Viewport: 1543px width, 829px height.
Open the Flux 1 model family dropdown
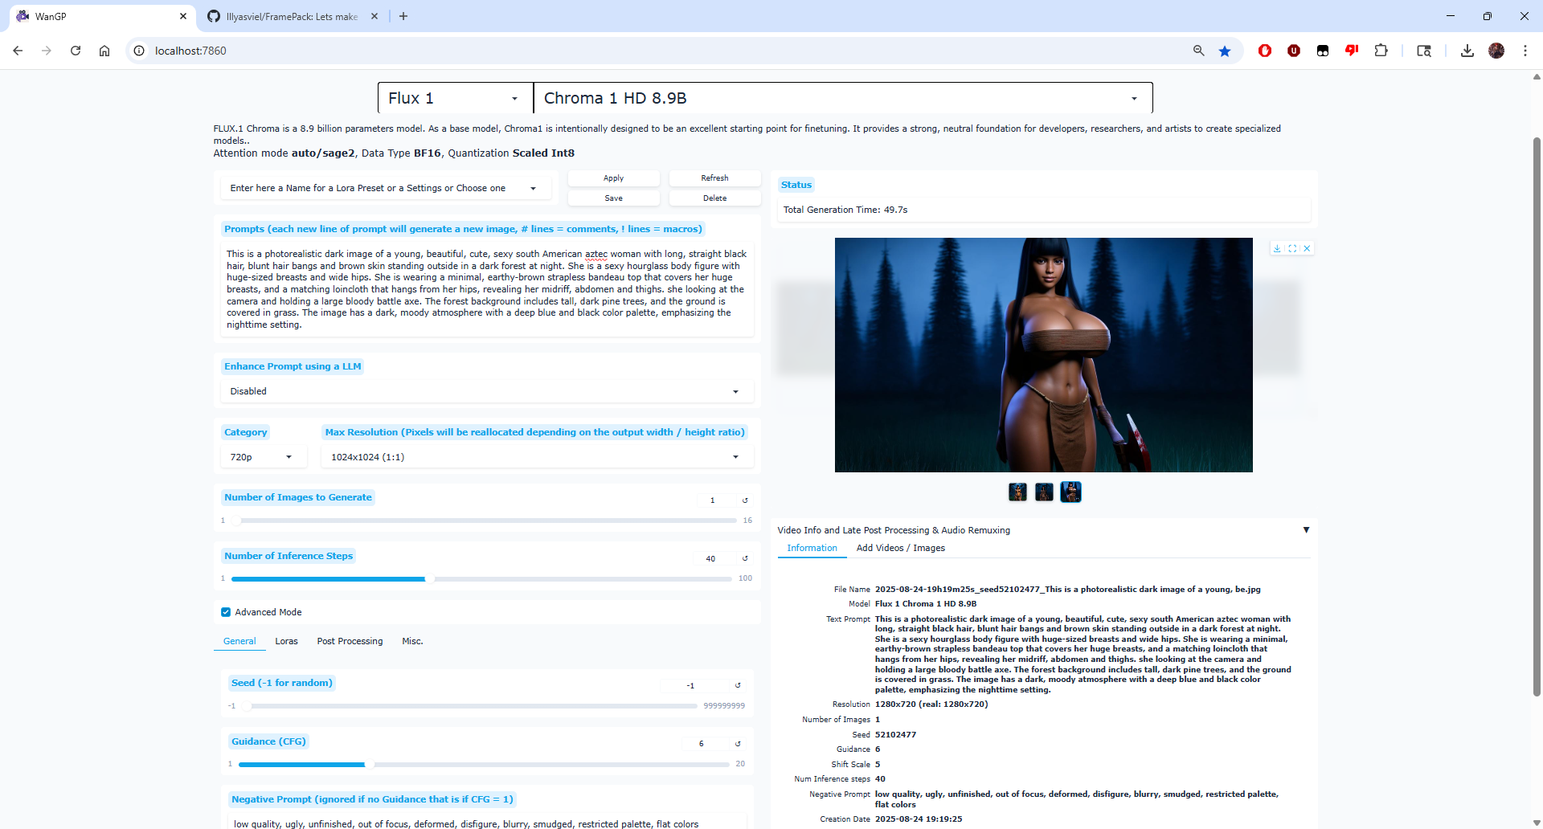[x=455, y=98]
